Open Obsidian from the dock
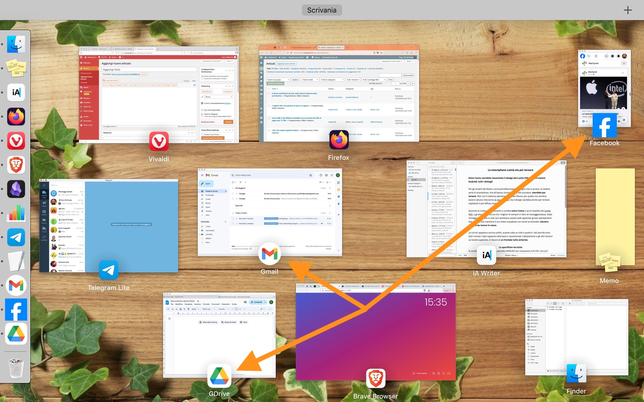The width and height of the screenshot is (644, 402). click(16, 189)
